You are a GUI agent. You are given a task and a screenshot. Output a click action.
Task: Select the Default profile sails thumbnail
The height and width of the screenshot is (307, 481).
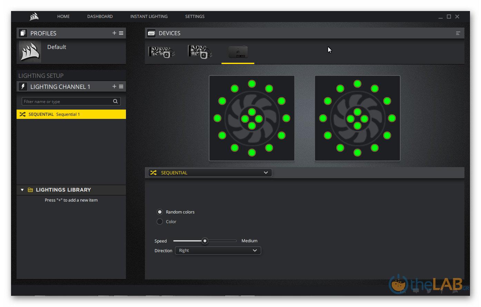tap(30, 52)
